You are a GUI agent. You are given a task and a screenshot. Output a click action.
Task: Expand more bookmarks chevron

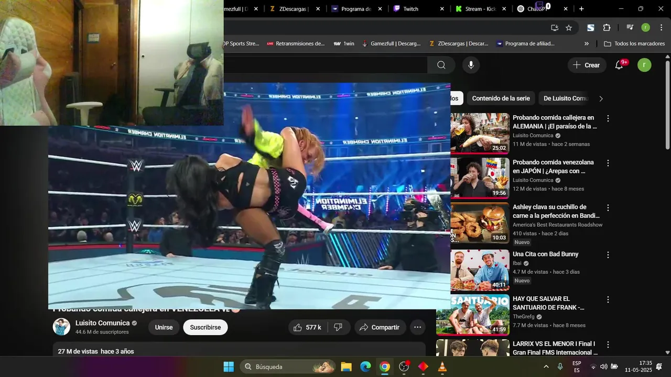coord(587,44)
